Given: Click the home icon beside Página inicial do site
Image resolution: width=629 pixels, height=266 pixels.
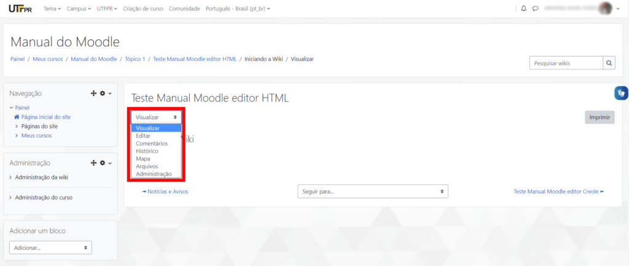Looking at the screenshot, I should click(x=17, y=117).
